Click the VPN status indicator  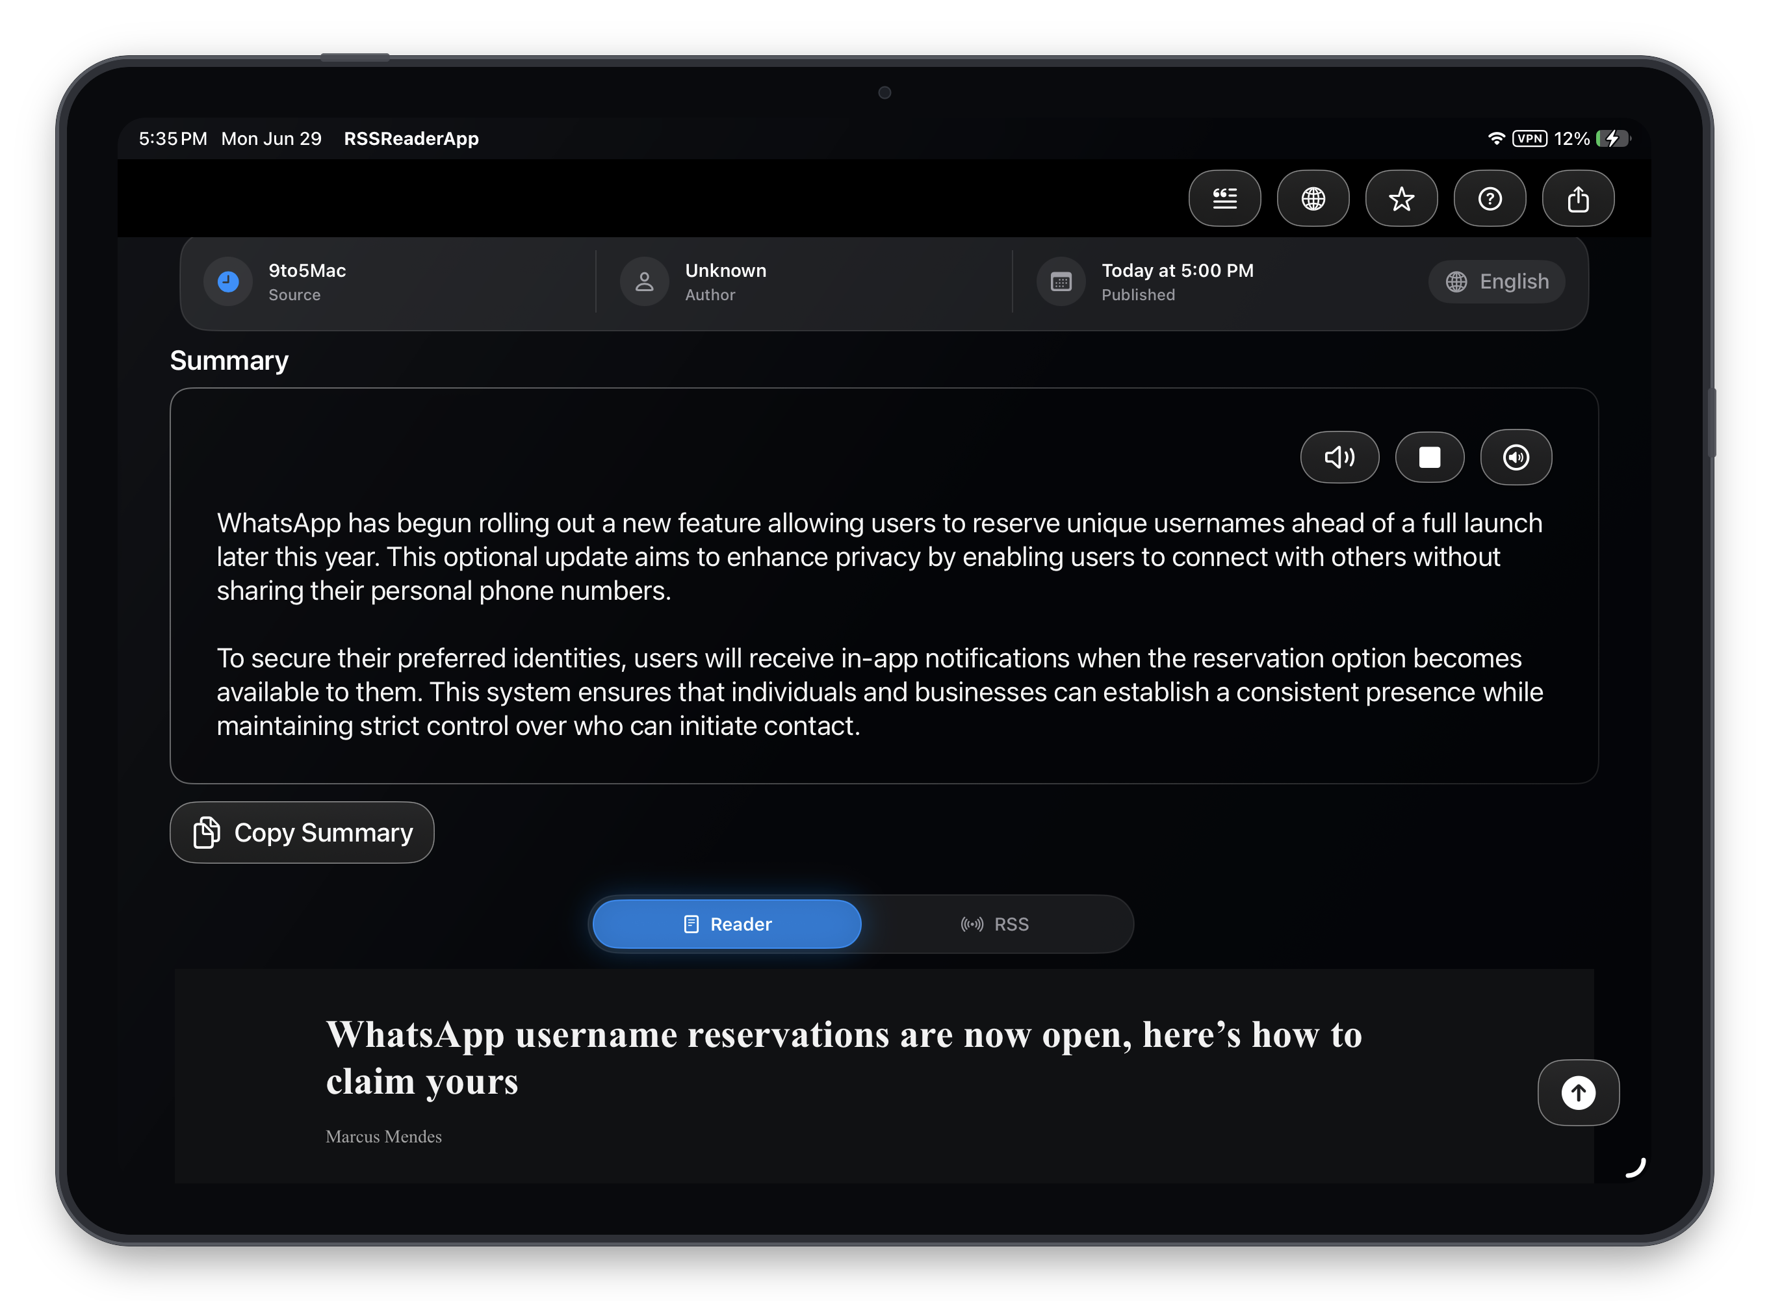point(1530,138)
